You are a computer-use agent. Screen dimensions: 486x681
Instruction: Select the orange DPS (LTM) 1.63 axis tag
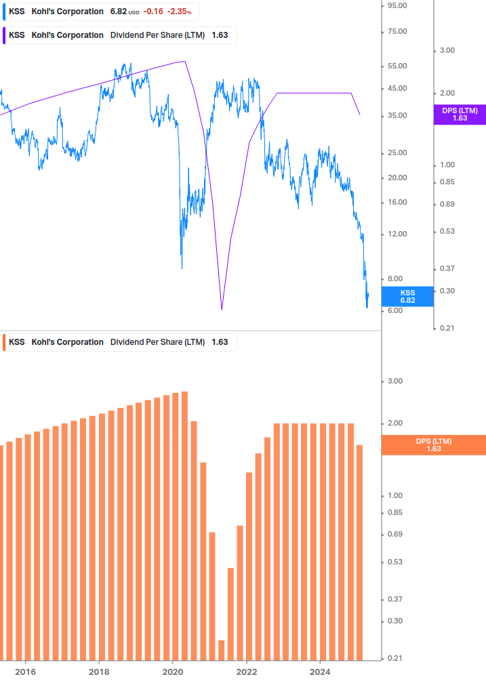click(x=433, y=445)
